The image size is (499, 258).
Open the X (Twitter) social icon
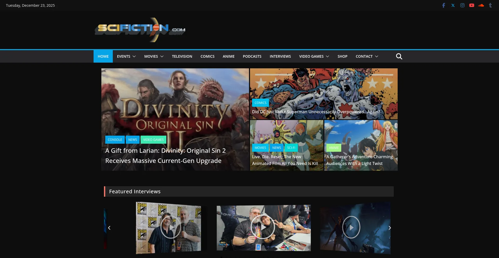(453, 5)
